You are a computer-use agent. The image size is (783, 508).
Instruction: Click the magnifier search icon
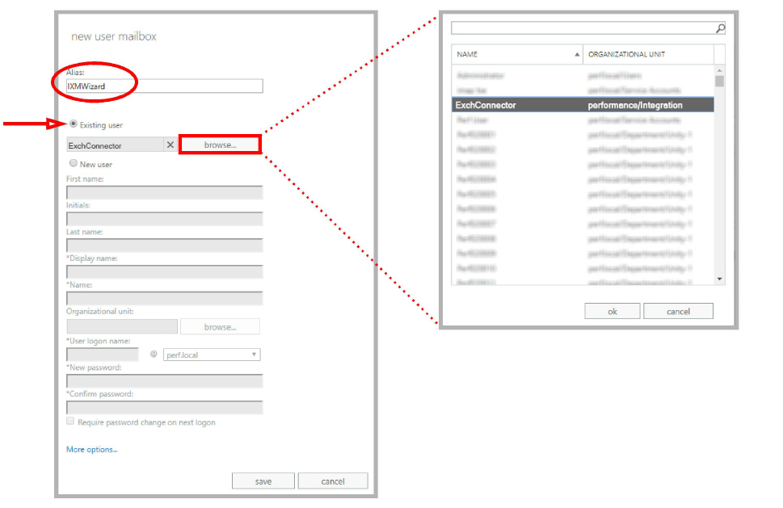click(x=721, y=28)
